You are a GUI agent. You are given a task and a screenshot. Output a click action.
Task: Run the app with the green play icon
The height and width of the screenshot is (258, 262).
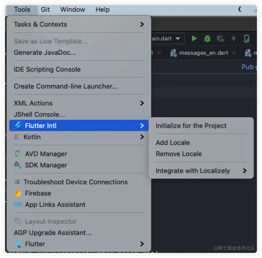[x=194, y=38]
